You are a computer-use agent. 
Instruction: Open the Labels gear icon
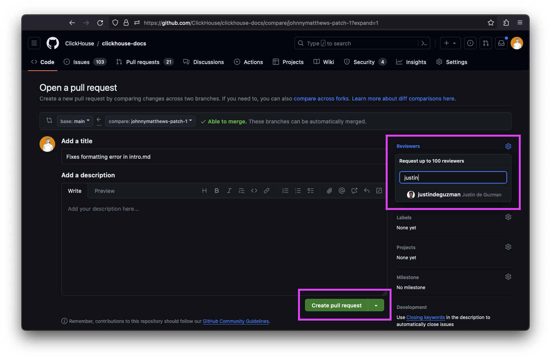508,217
